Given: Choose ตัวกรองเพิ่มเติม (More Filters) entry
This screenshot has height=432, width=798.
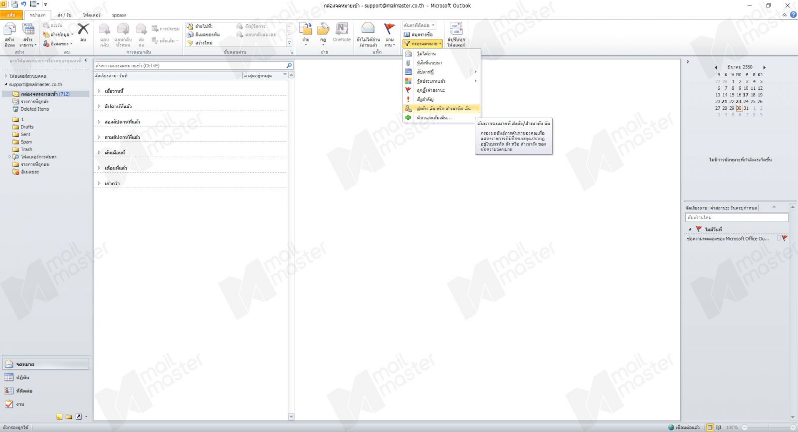Looking at the screenshot, I should point(441,118).
